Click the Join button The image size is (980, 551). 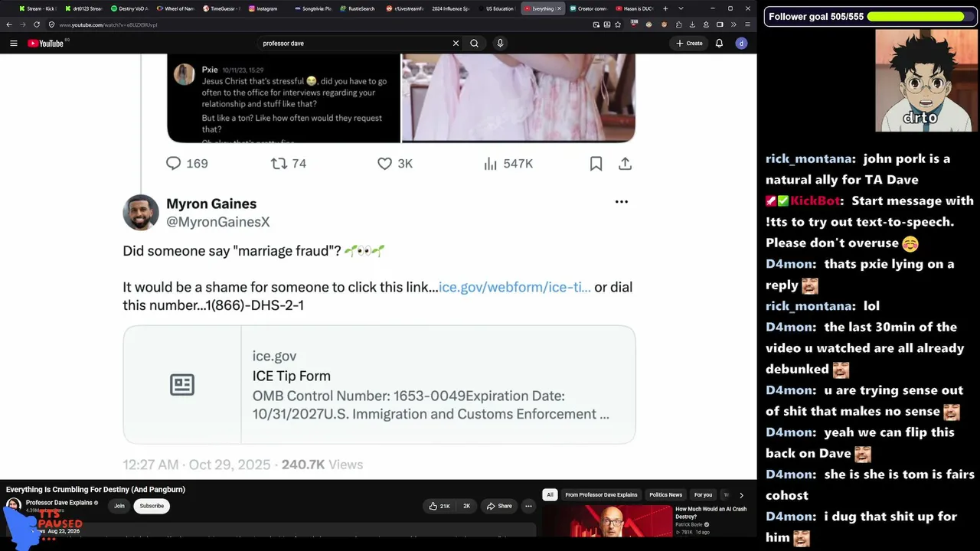[119, 506]
